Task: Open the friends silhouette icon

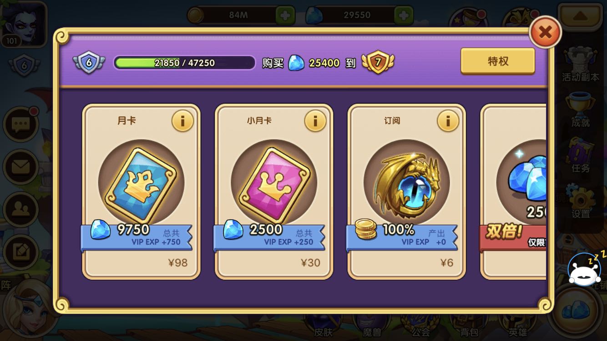Action: coord(21,210)
